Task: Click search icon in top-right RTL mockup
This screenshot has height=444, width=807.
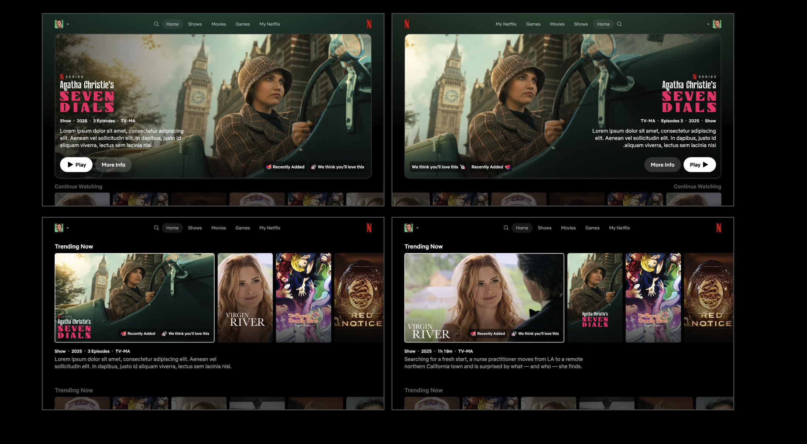Action: click(x=619, y=24)
